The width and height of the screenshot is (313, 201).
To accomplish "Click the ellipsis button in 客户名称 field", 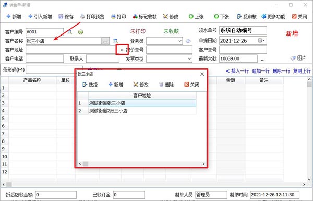I will coord(105,41).
